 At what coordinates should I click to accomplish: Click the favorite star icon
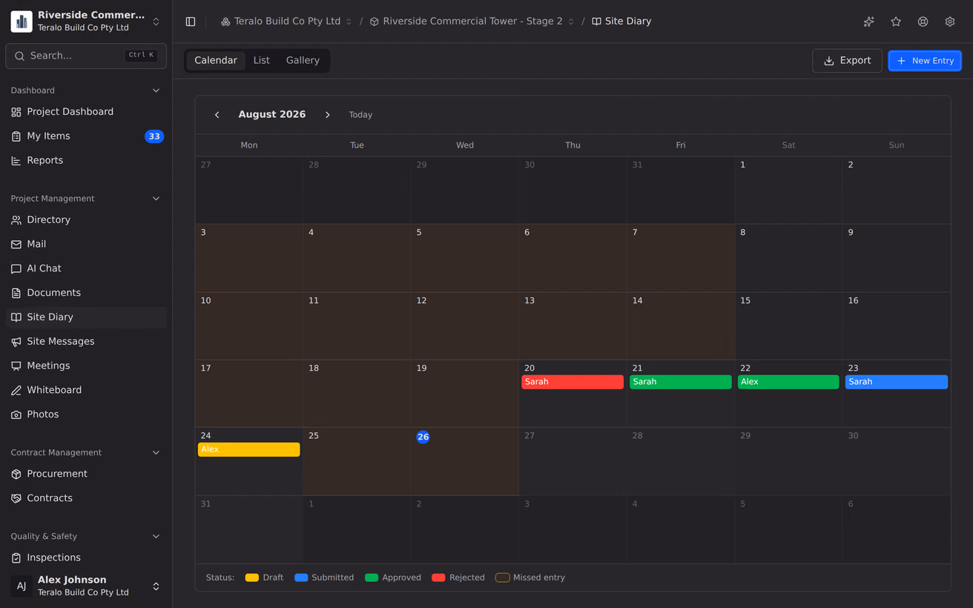pyautogui.click(x=896, y=22)
